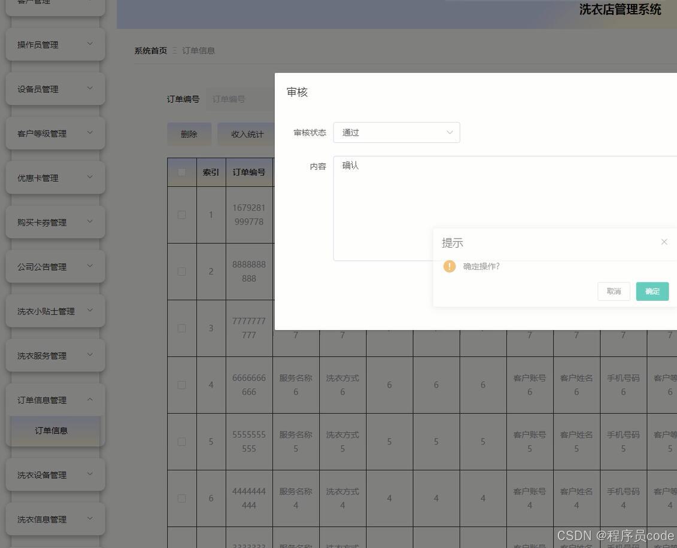677x548 pixels.
Task: Click the 客户账号6 cell
Action: (530, 385)
